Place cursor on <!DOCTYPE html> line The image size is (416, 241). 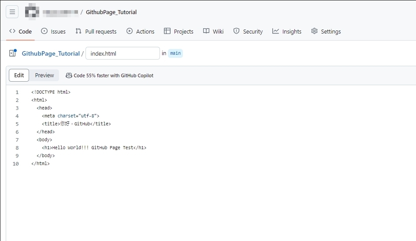coord(51,92)
